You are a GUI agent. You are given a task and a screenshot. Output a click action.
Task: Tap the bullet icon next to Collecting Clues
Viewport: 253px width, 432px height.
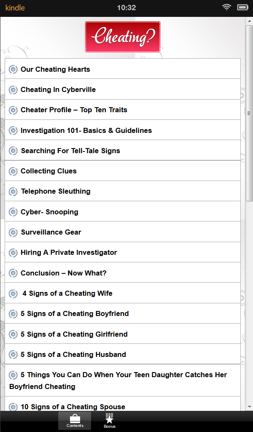click(x=13, y=171)
